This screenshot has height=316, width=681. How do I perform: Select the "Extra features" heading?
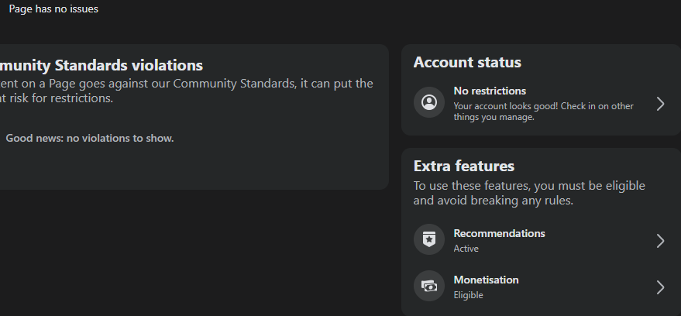click(x=463, y=166)
